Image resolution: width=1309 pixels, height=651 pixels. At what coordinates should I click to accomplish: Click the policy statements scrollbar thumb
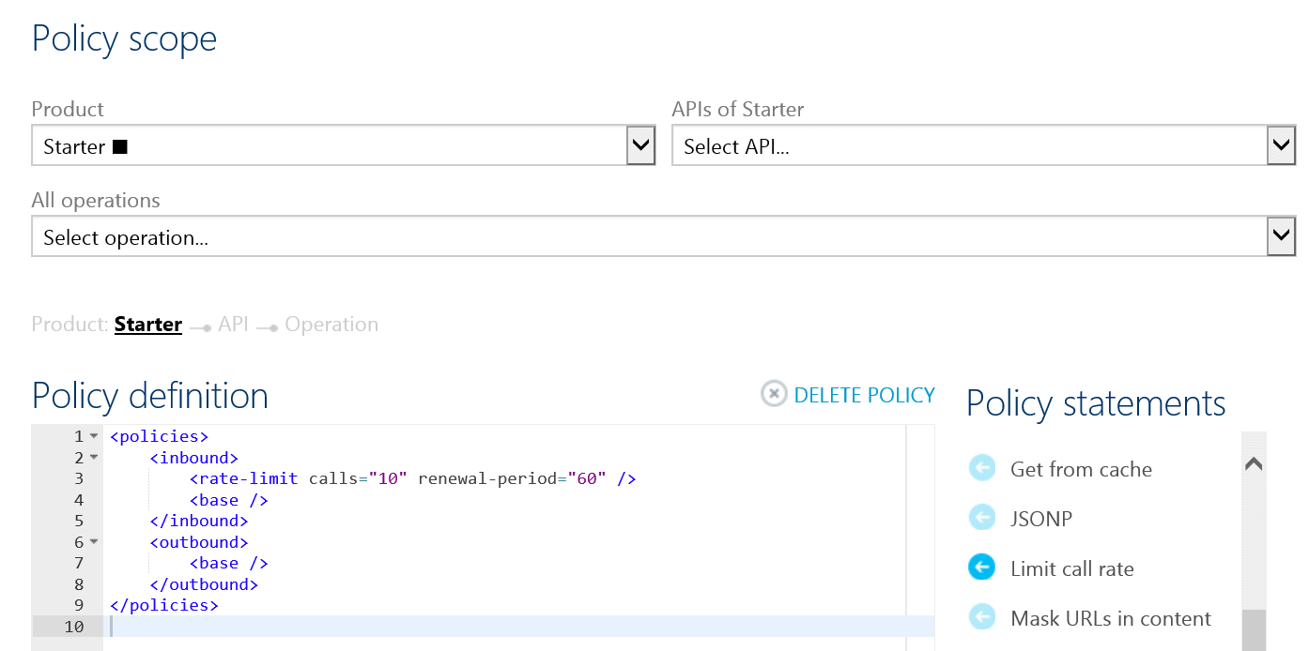coord(1254,629)
